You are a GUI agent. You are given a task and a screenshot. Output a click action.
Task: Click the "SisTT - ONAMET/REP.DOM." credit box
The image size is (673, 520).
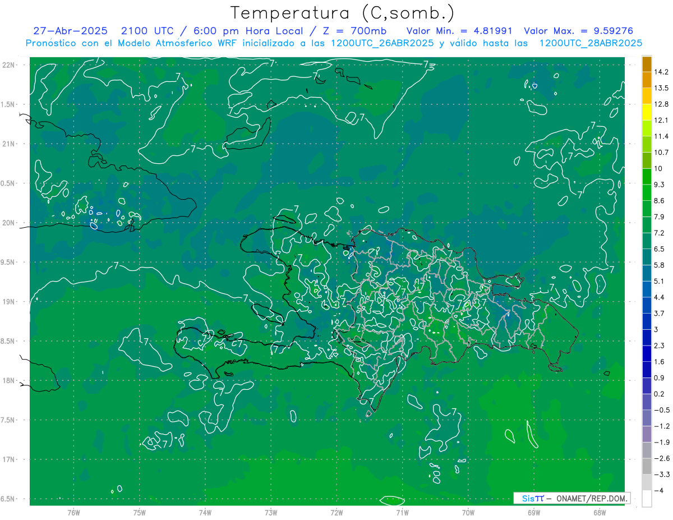coord(572,498)
